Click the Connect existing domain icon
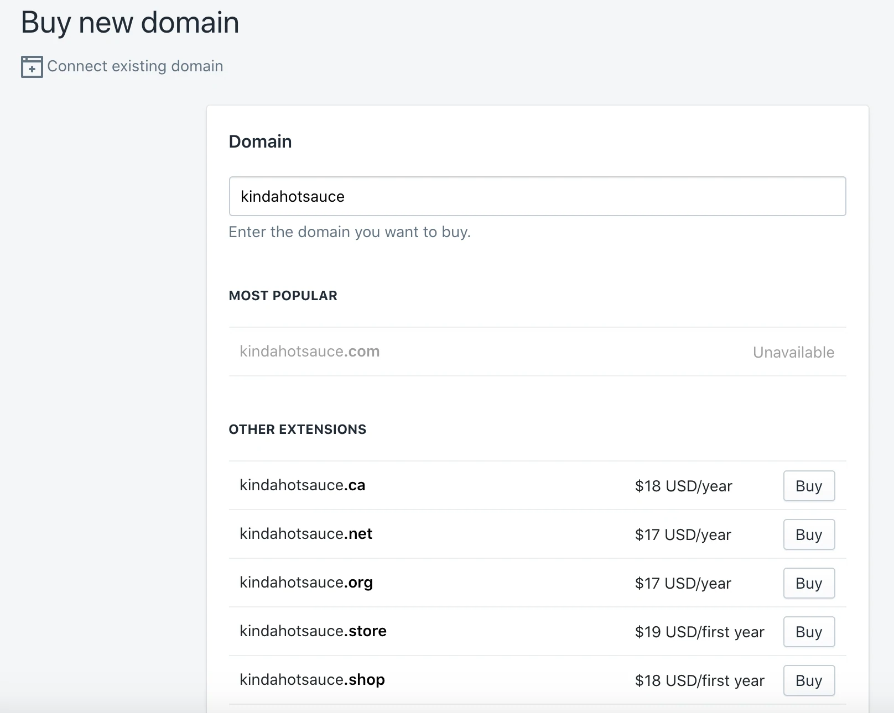This screenshot has height=713, width=894. (x=32, y=66)
